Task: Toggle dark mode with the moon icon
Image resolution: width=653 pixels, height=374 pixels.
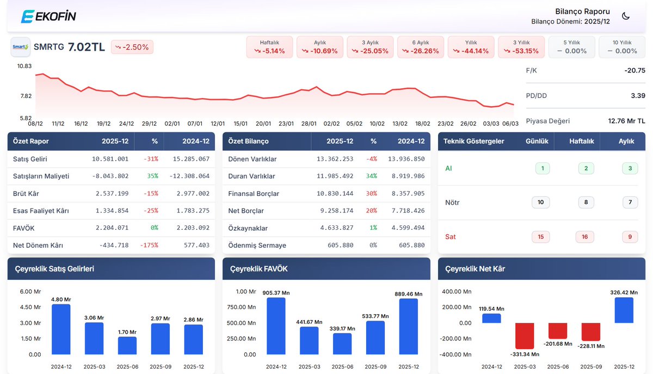Action: click(x=626, y=16)
